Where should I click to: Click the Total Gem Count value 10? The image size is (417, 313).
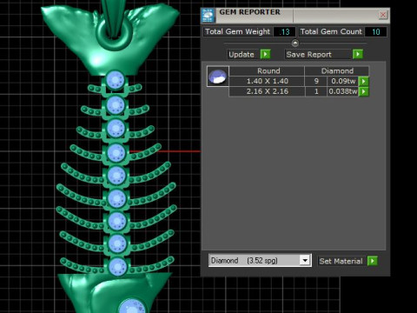[375, 32]
